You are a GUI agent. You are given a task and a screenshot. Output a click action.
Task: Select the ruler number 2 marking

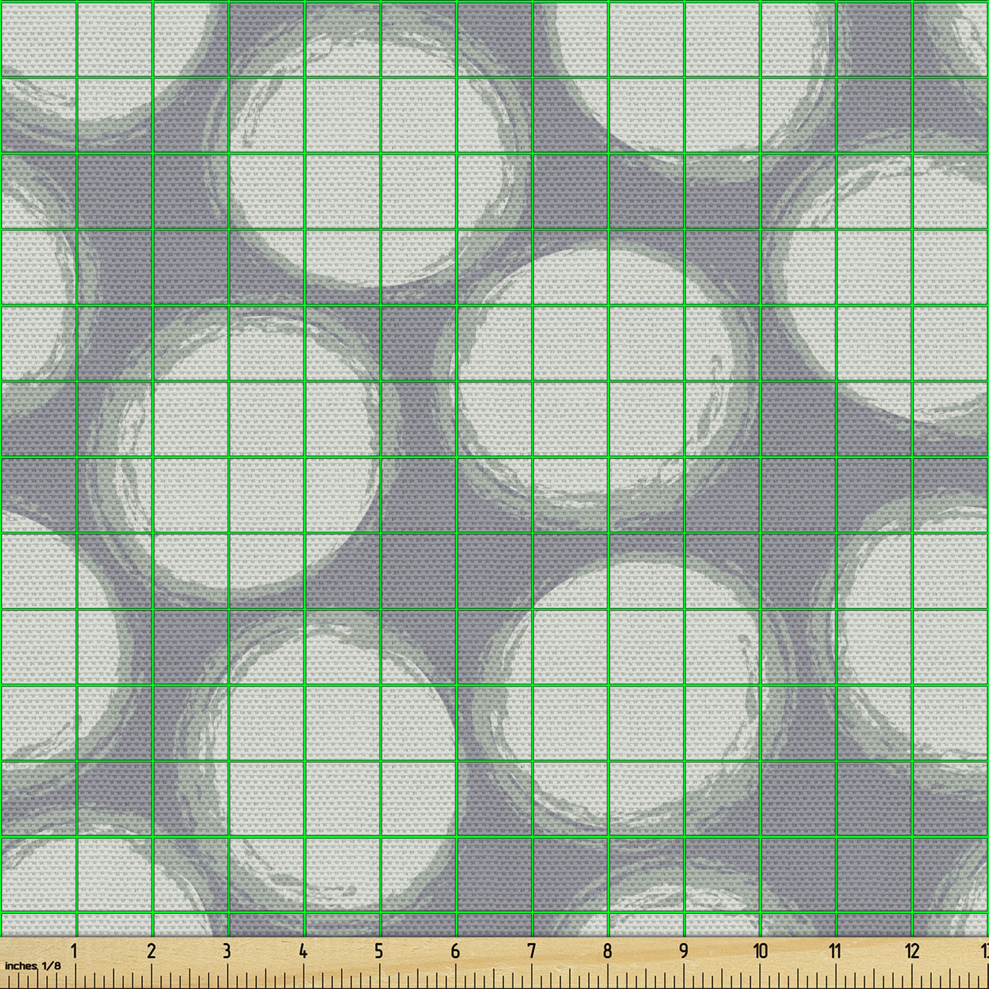[x=151, y=951]
